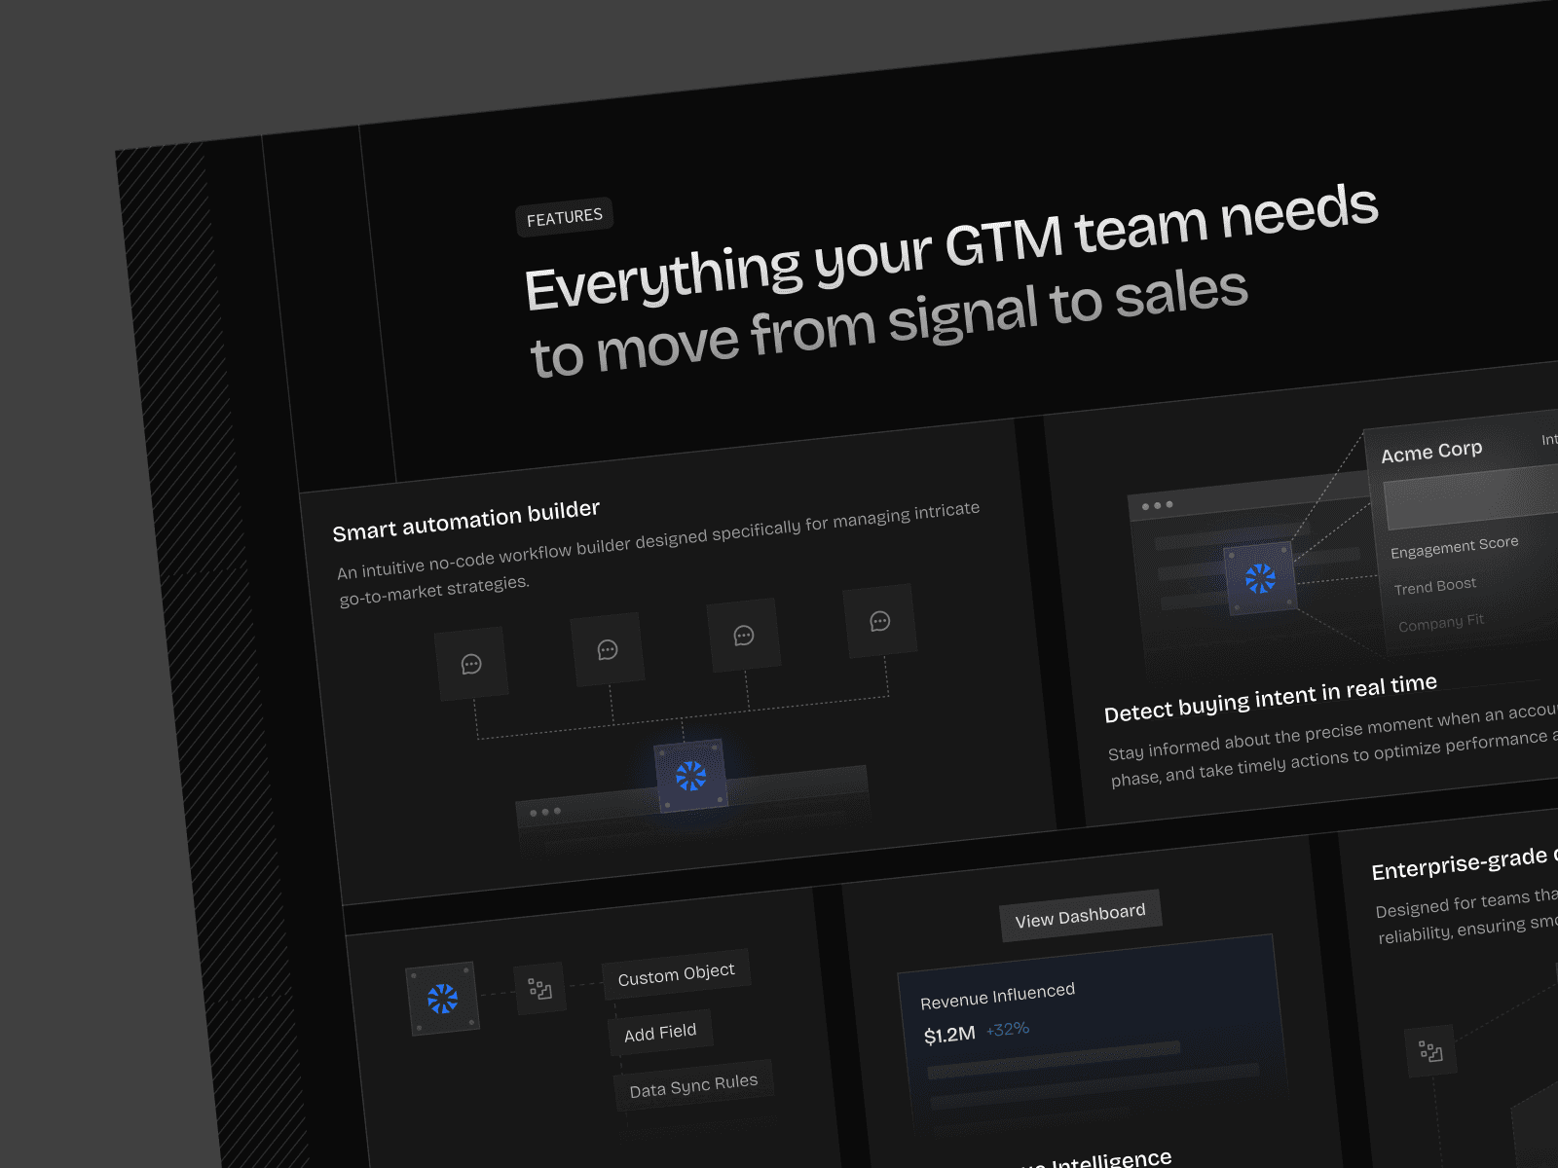Click the window dots under the automation builder chip
The height and width of the screenshot is (1168, 1558).
(545, 812)
